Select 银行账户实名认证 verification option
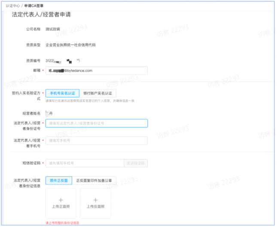This screenshot has height=229, width=277. 97,93
